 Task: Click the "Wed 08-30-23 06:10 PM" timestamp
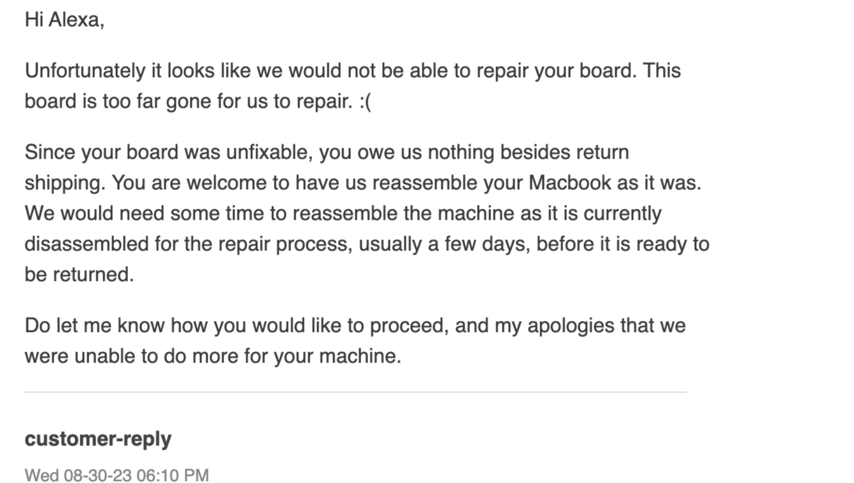(117, 475)
